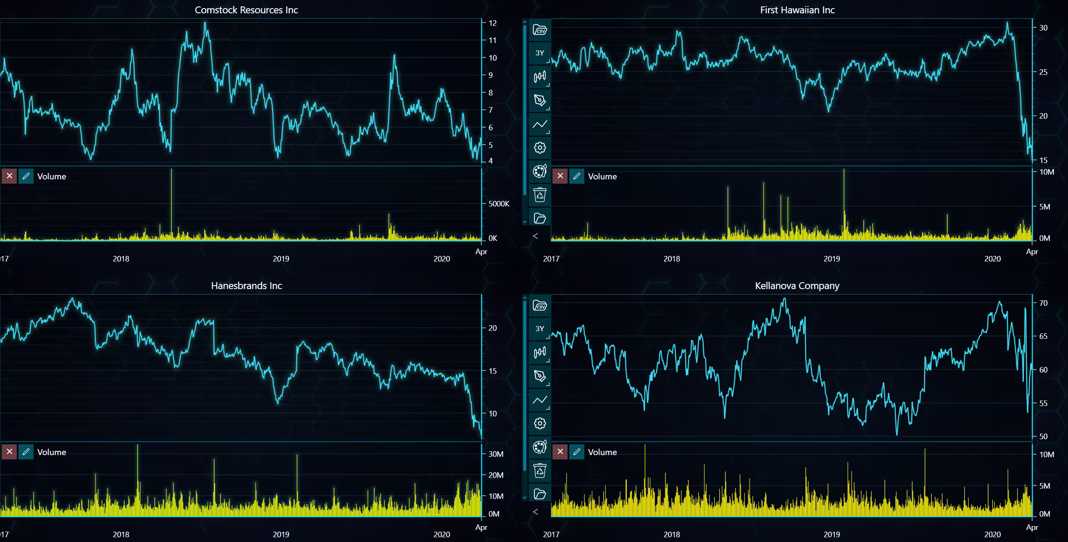Click scrollbar up arrow in First Hawaiian toolbar
1068x542 pixels.
[x=525, y=21]
